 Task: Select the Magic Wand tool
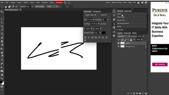pyautogui.click(x=2, y=23)
